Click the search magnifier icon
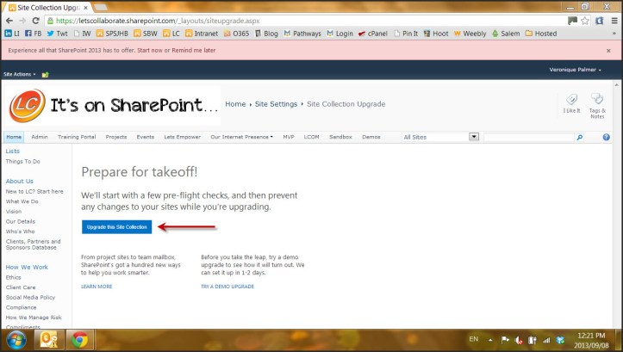The width and height of the screenshot is (623, 352). point(579,137)
